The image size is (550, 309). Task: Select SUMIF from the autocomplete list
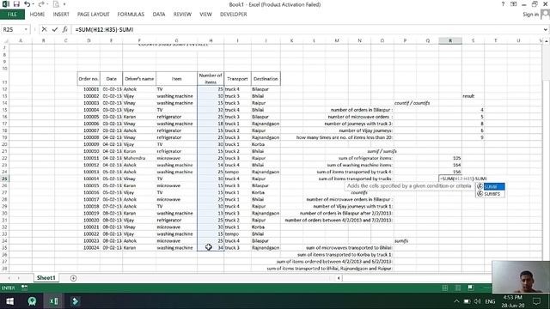pos(491,186)
